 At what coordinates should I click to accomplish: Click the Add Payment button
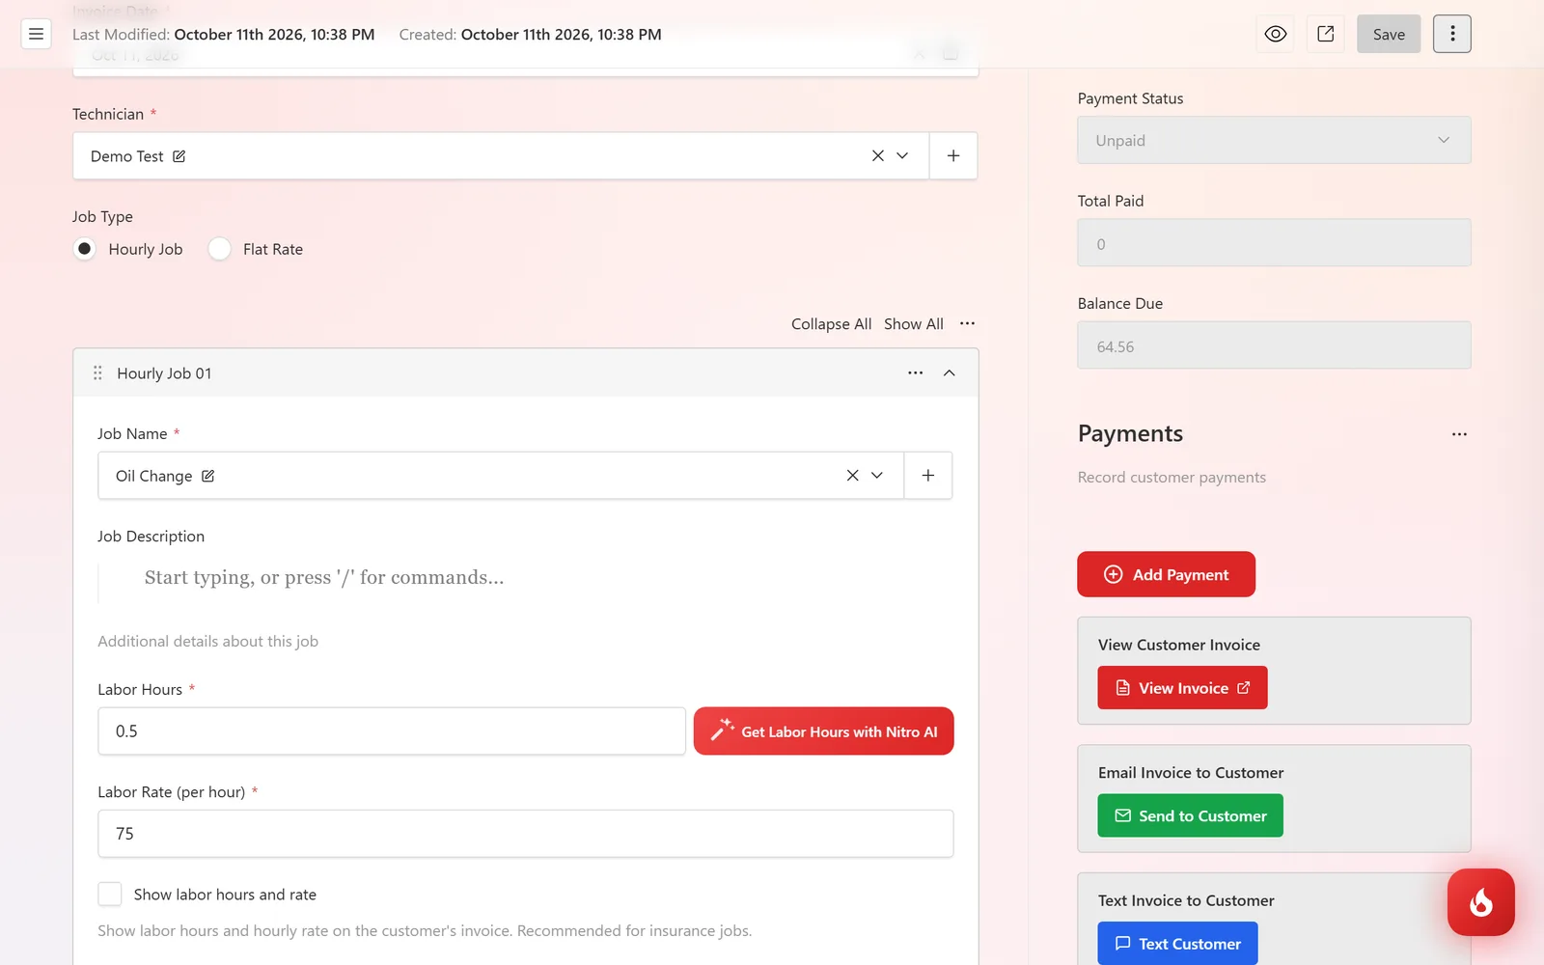pos(1166,574)
